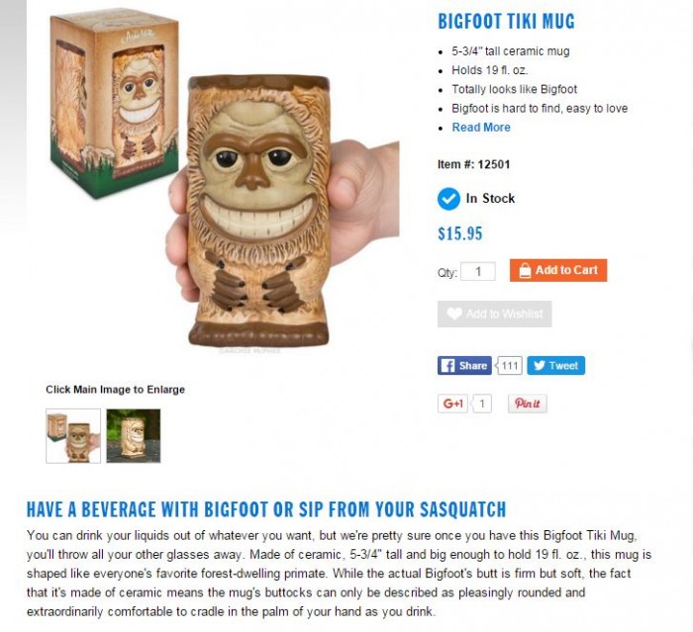Select the second thumbnail of mug outdoors

(134, 436)
